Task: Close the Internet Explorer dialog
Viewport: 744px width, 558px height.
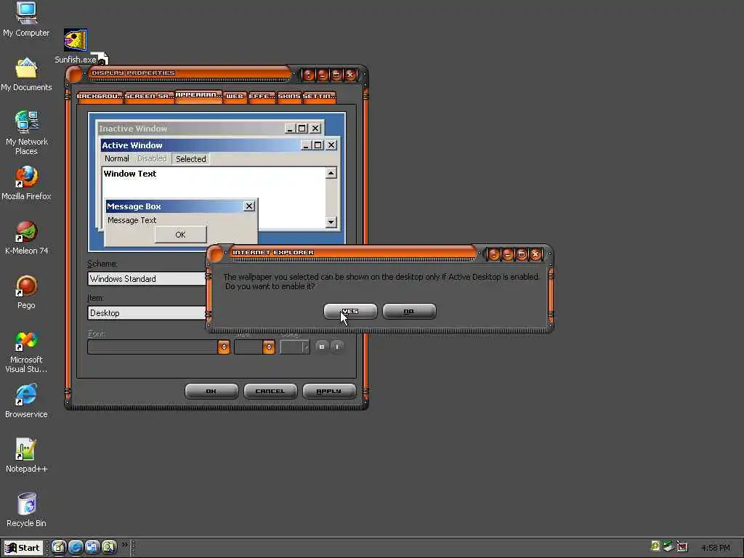Action: (535, 255)
